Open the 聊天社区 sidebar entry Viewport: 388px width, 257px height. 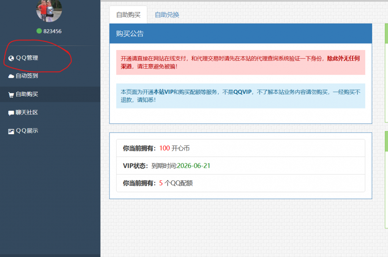tap(27, 113)
